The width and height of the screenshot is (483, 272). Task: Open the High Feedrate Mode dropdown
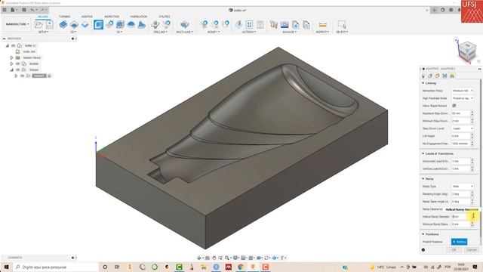click(463, 98)
